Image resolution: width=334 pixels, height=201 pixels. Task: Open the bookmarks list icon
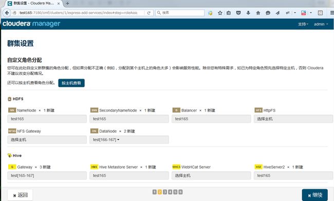[x=229, y=13]
